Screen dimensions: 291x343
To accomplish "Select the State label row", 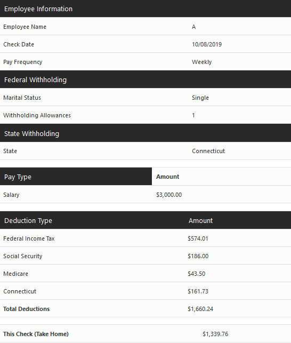I will click(145, 151).
